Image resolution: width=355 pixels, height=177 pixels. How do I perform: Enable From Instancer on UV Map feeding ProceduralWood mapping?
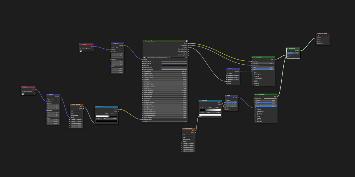[81, 49]
